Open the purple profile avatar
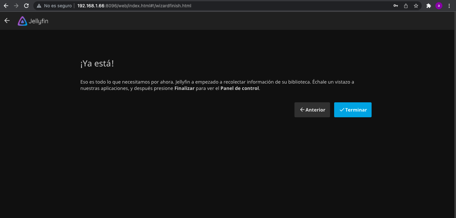The image size is (456, 218). tap(439, 6)
